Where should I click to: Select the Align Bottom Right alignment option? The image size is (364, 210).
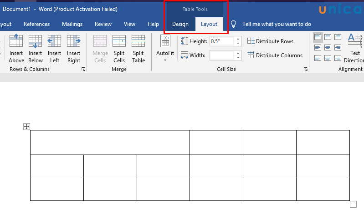[x=338, y=58]
